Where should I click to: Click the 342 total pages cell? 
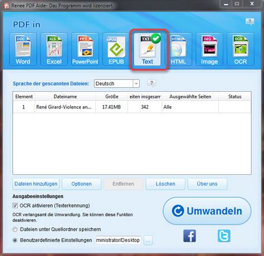pos(145,107)
